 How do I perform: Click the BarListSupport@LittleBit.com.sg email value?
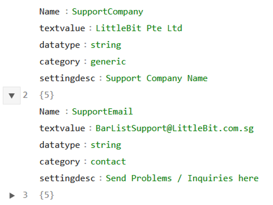coord(174,128)
